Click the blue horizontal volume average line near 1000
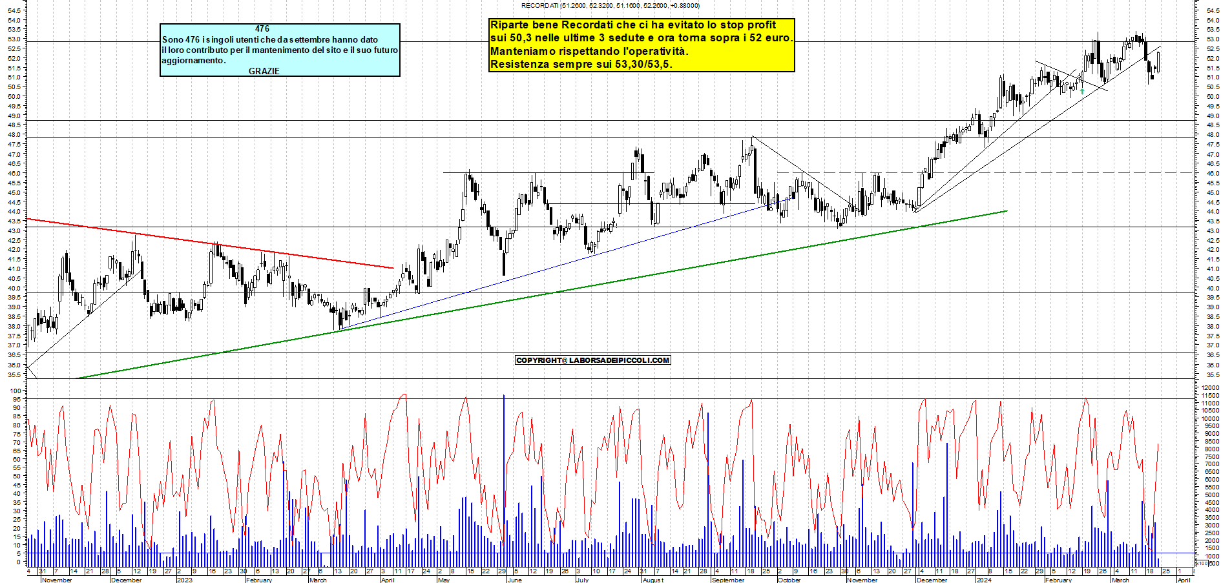Screen dimensions: 1221x583 pos(610,553)
